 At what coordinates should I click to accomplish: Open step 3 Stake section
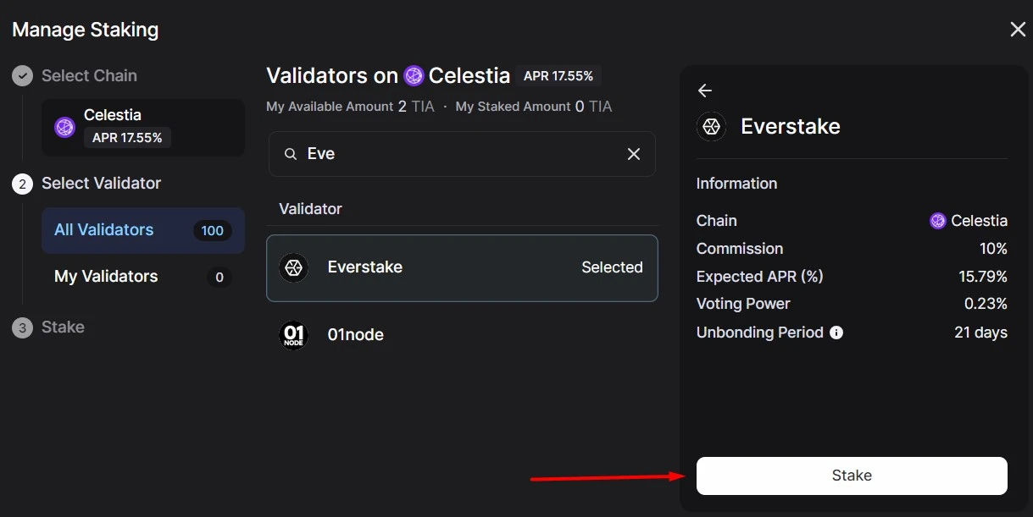(48, 327)
